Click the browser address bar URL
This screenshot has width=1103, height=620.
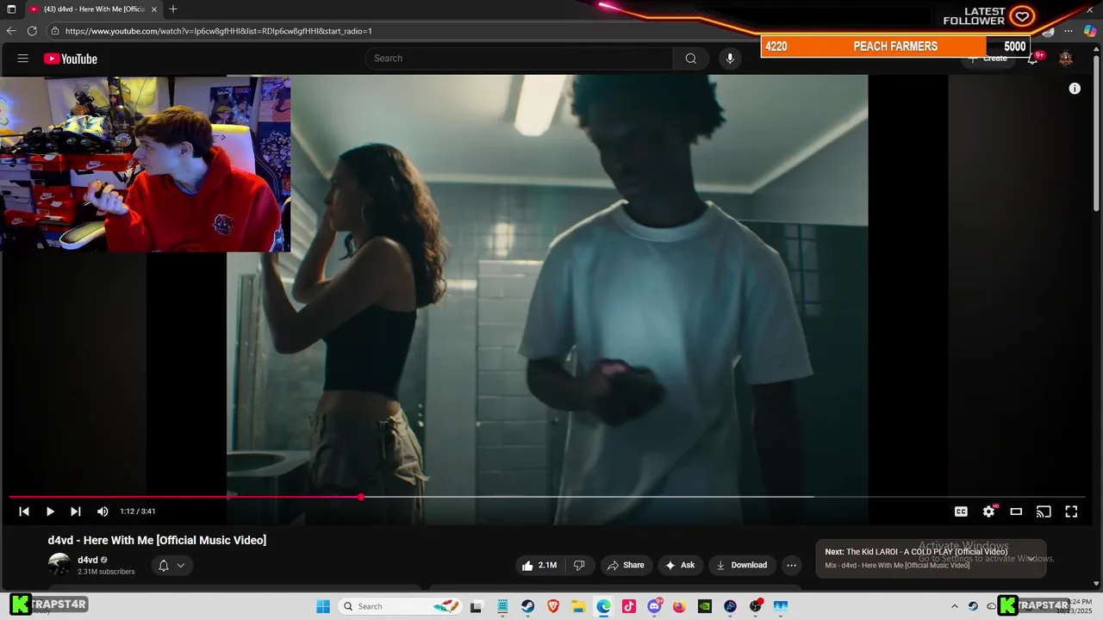click(219, 31)
